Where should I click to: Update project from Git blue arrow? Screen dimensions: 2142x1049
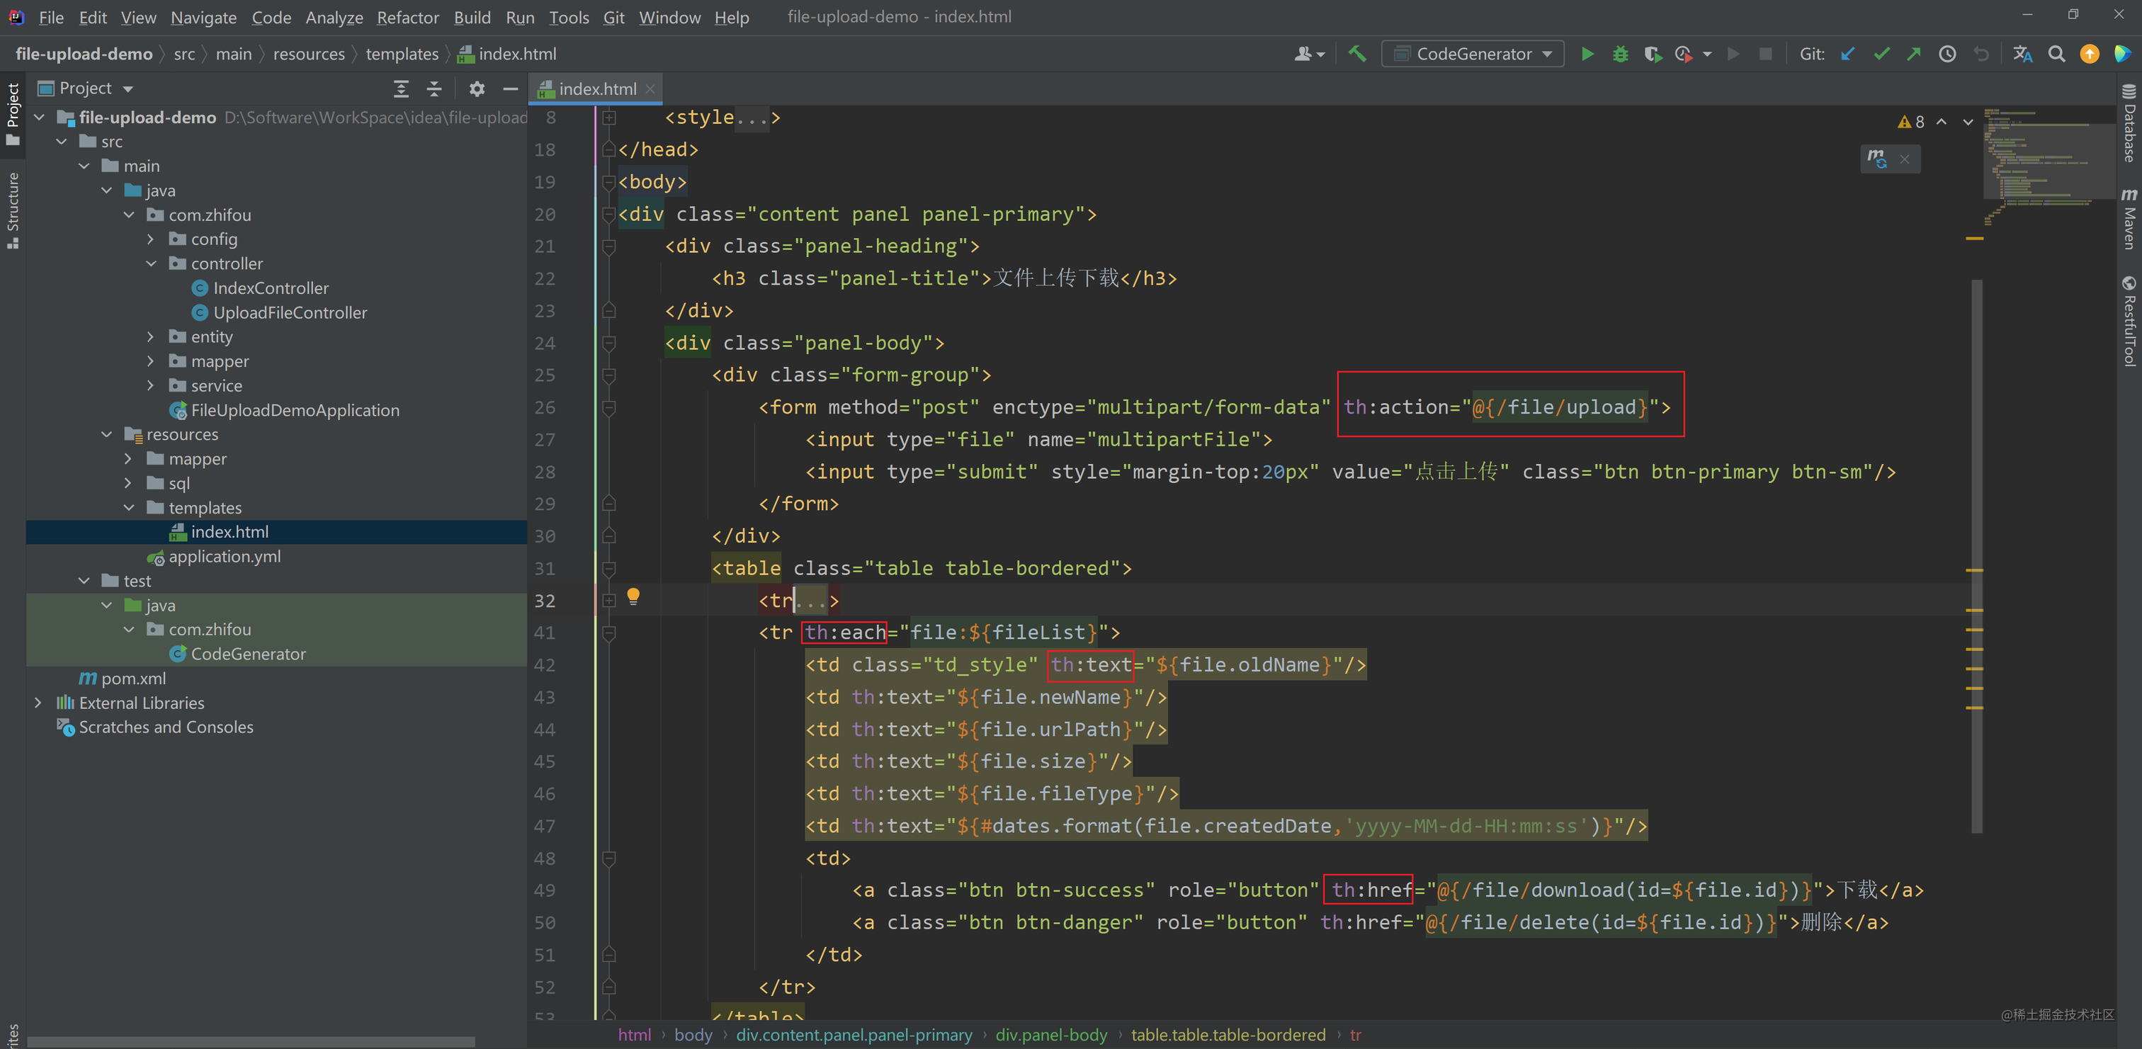1847,53
